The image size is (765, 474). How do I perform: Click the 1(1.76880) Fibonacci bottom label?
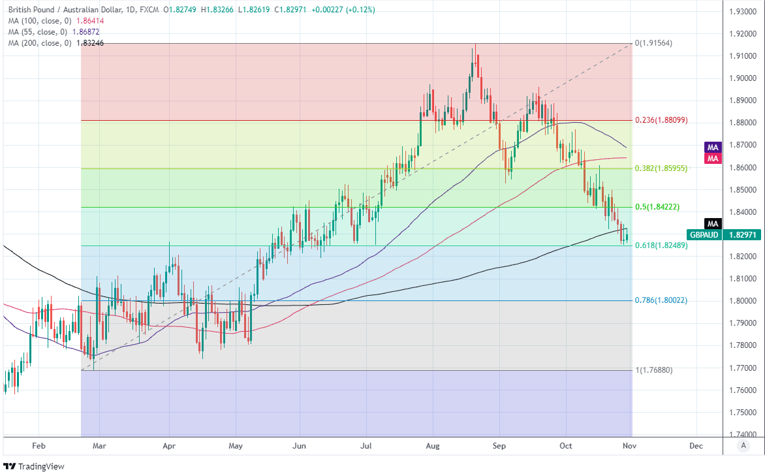click(x=653, y=370)
